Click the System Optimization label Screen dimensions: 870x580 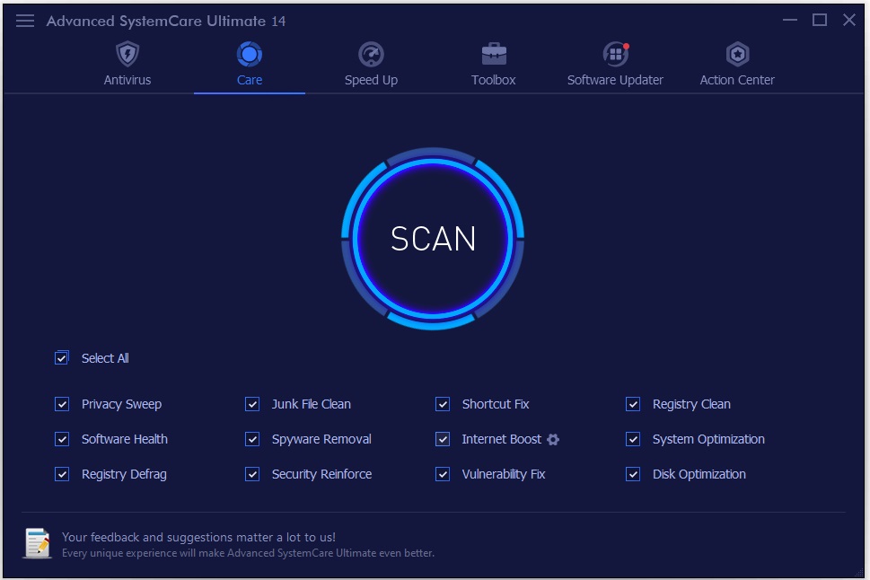[x=708, y=439]
